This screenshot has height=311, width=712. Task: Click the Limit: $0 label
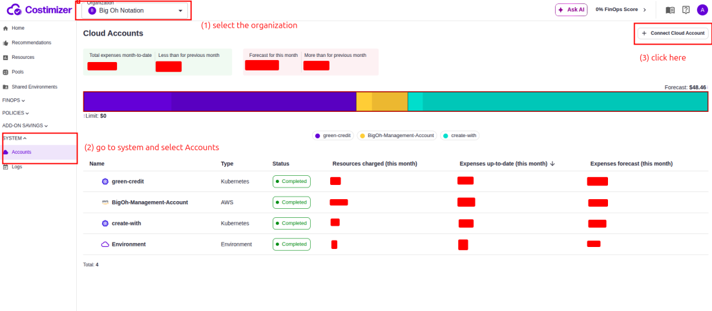[x=96, y=116]
